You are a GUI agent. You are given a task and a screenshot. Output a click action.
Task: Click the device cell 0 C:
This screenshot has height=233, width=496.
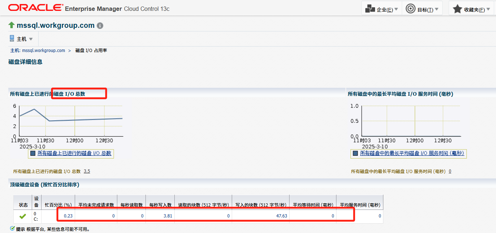(x=36, y=216)
